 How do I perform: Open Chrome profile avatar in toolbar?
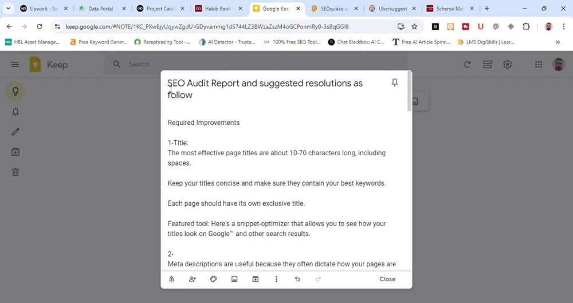click(x=548, y=26)
